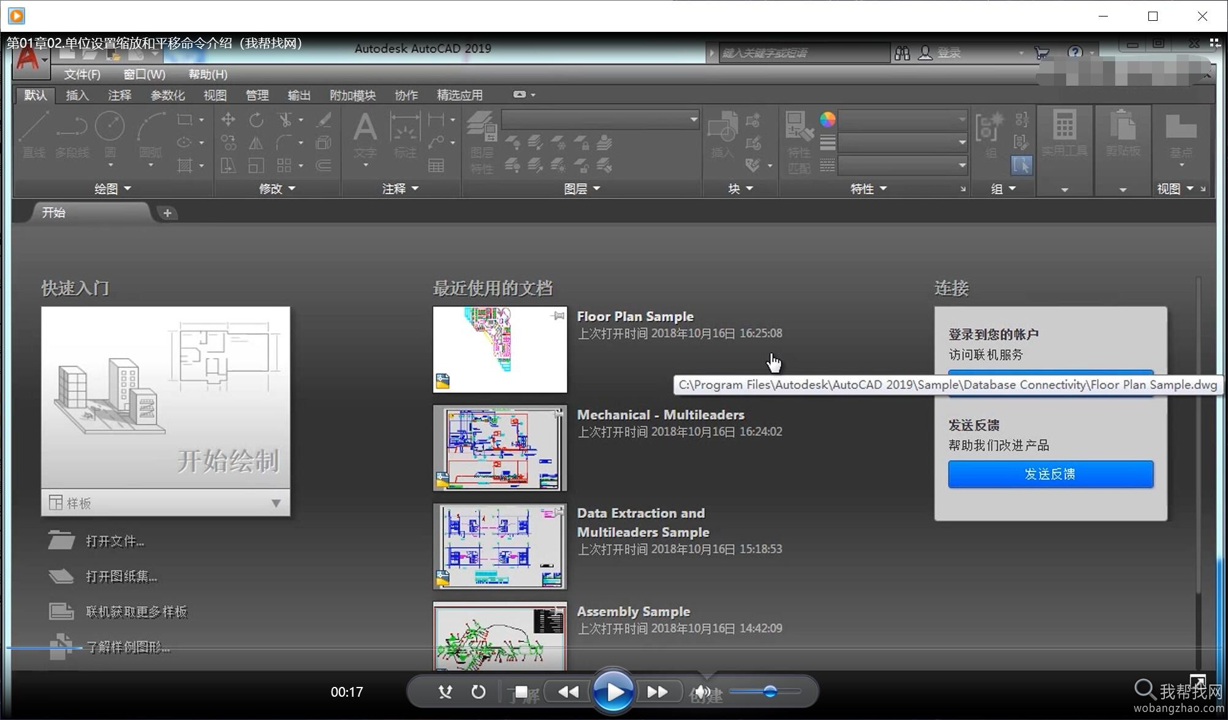The width and height of the screenshot is (1228, 720).
Task: Open the Help (帮助) menu
Action: 208,74
